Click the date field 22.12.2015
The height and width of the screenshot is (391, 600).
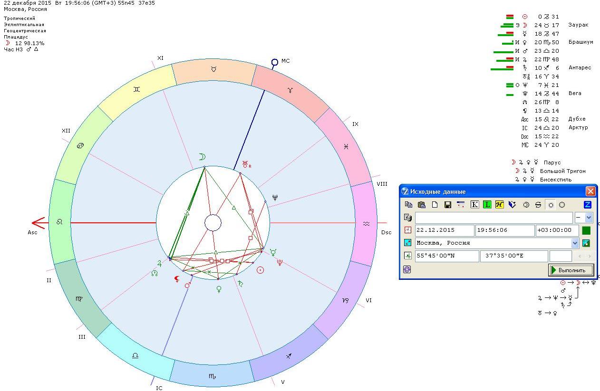point(444,230)
